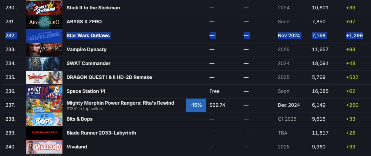The image size is (371, 156).
Task: Click the +1,299 weekly gain value
Action: click(x=354, y=36)
